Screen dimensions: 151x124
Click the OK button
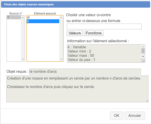(x=116, y=116)
